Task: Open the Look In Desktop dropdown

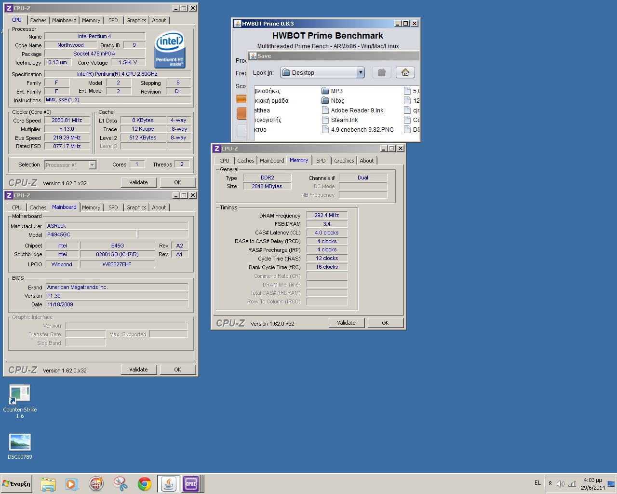Action: pyautogui.click(x=322, y=72)
